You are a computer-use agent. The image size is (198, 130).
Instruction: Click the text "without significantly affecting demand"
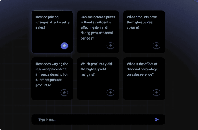[x=97, y=25]
